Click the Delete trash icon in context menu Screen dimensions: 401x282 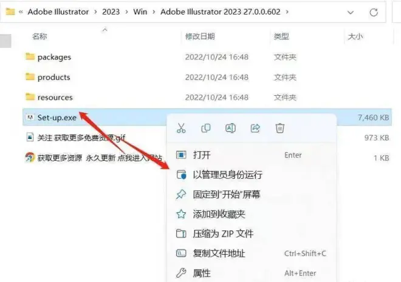click(x=279, y=128)
